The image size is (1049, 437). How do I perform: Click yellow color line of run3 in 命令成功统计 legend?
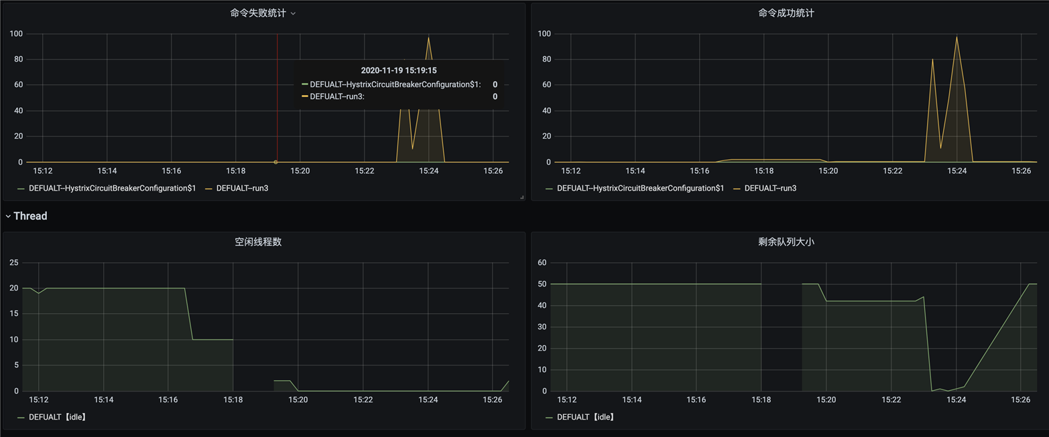click(x=737, y=189)
